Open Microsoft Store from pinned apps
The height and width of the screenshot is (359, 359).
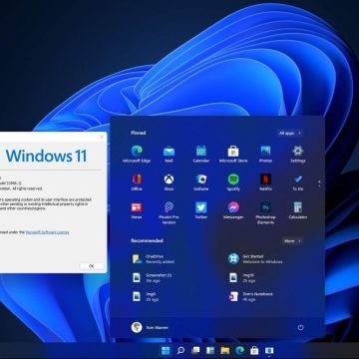[x=233, y=154]
